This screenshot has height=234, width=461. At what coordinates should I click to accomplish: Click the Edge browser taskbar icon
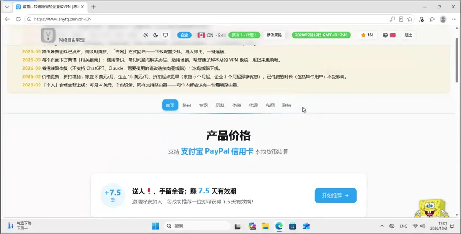tap(279, 226)
